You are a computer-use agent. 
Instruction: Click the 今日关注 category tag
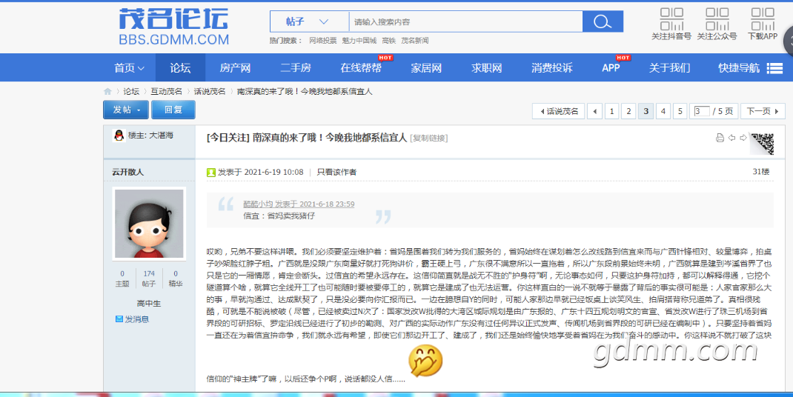pos(228,138)
